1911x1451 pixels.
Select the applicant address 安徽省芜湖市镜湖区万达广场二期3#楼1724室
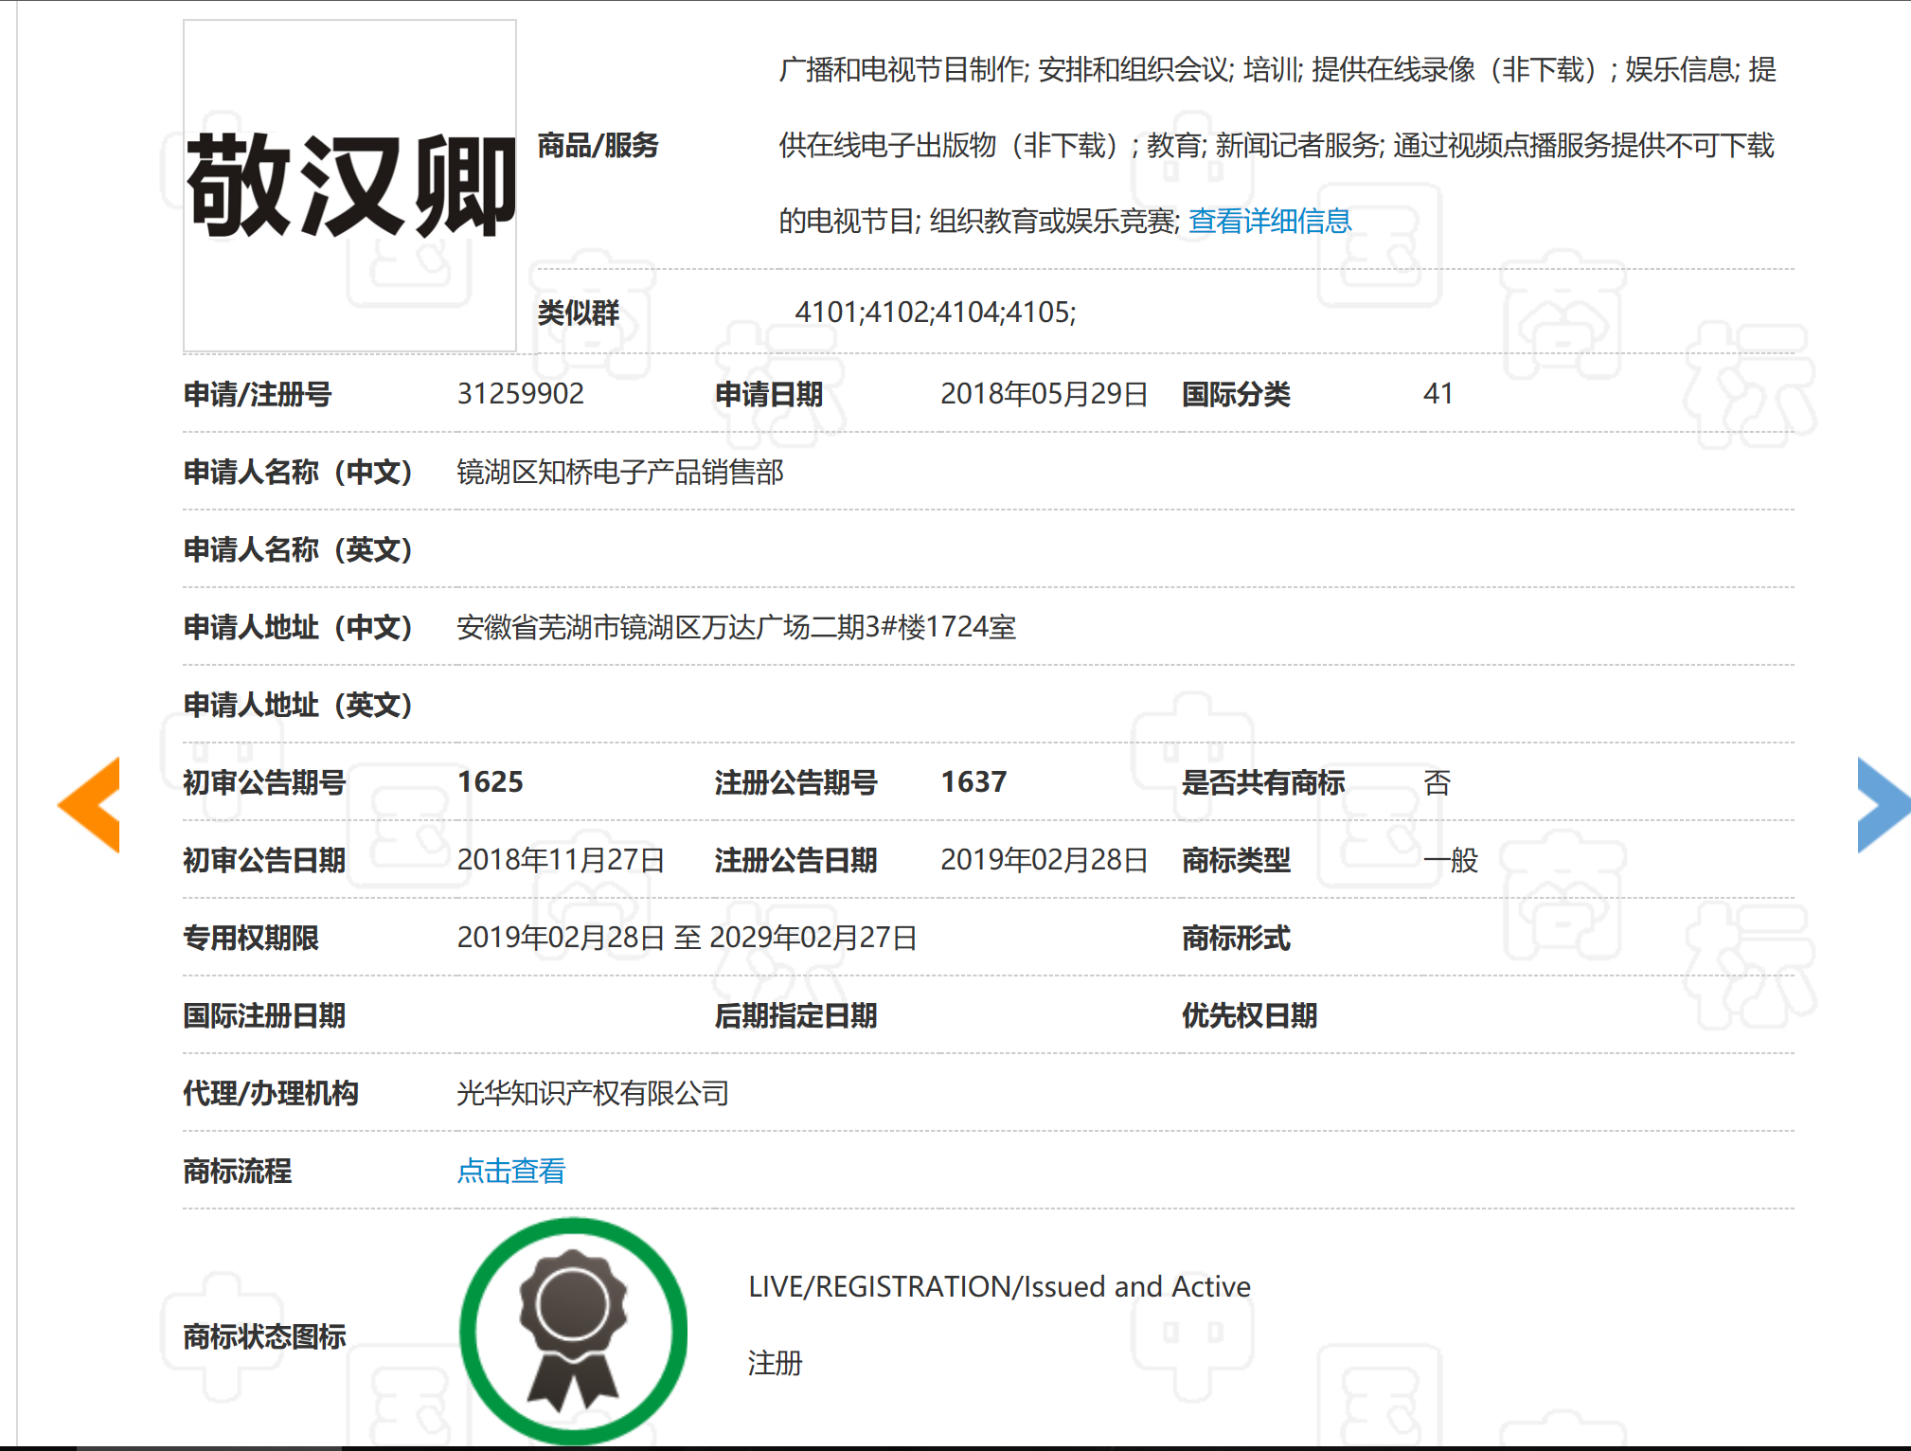736,627
